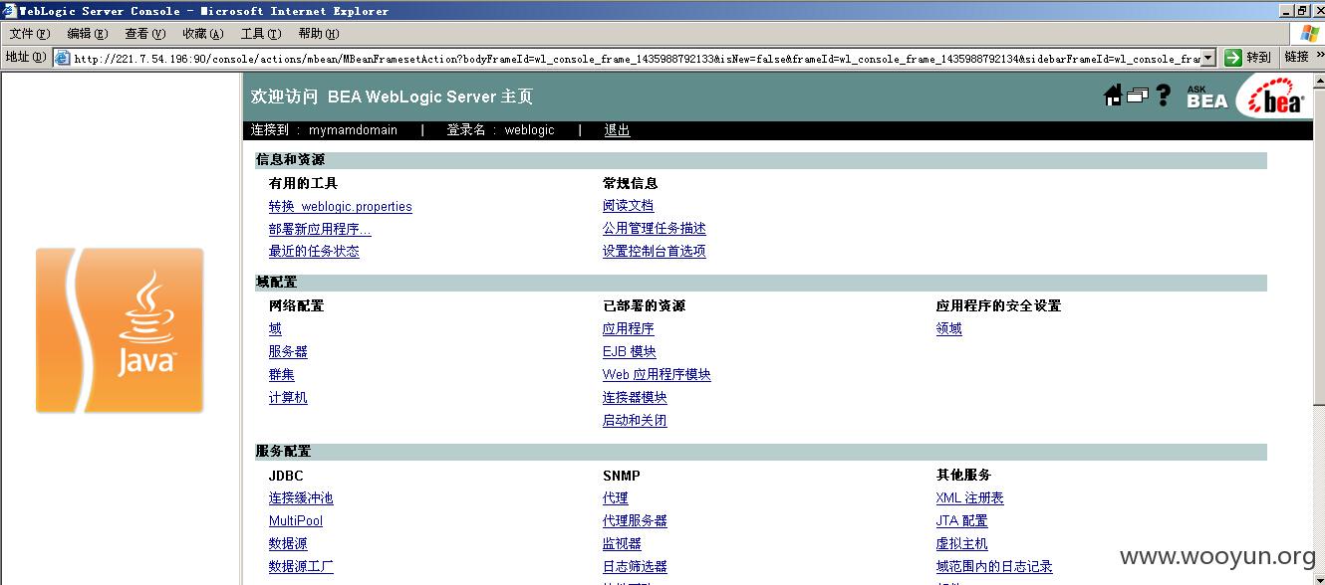Click the Java logo in sidebar
The image size is (1325, 585).
[x=120, y=330]
